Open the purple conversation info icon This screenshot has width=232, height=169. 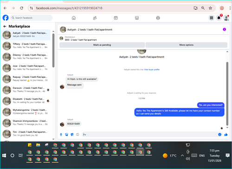point(224,29)
